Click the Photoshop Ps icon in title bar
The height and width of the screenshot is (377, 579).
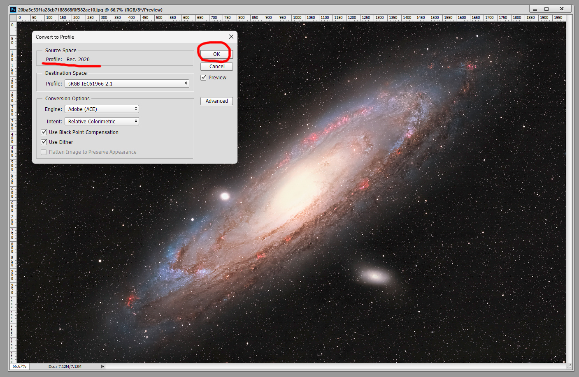[13, 9]
